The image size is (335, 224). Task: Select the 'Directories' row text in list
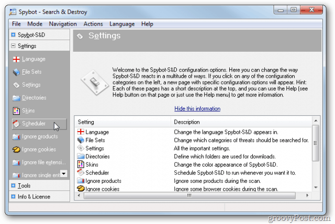[x=98, y=156]
